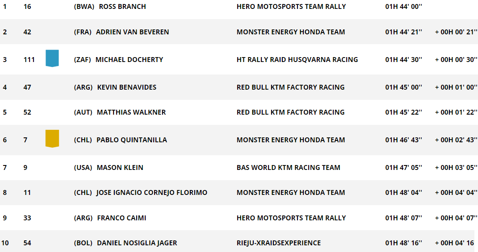Select the gap + 00H 00' 21''
This screenshot has height=252, width=478.
[x=456, y=32]
